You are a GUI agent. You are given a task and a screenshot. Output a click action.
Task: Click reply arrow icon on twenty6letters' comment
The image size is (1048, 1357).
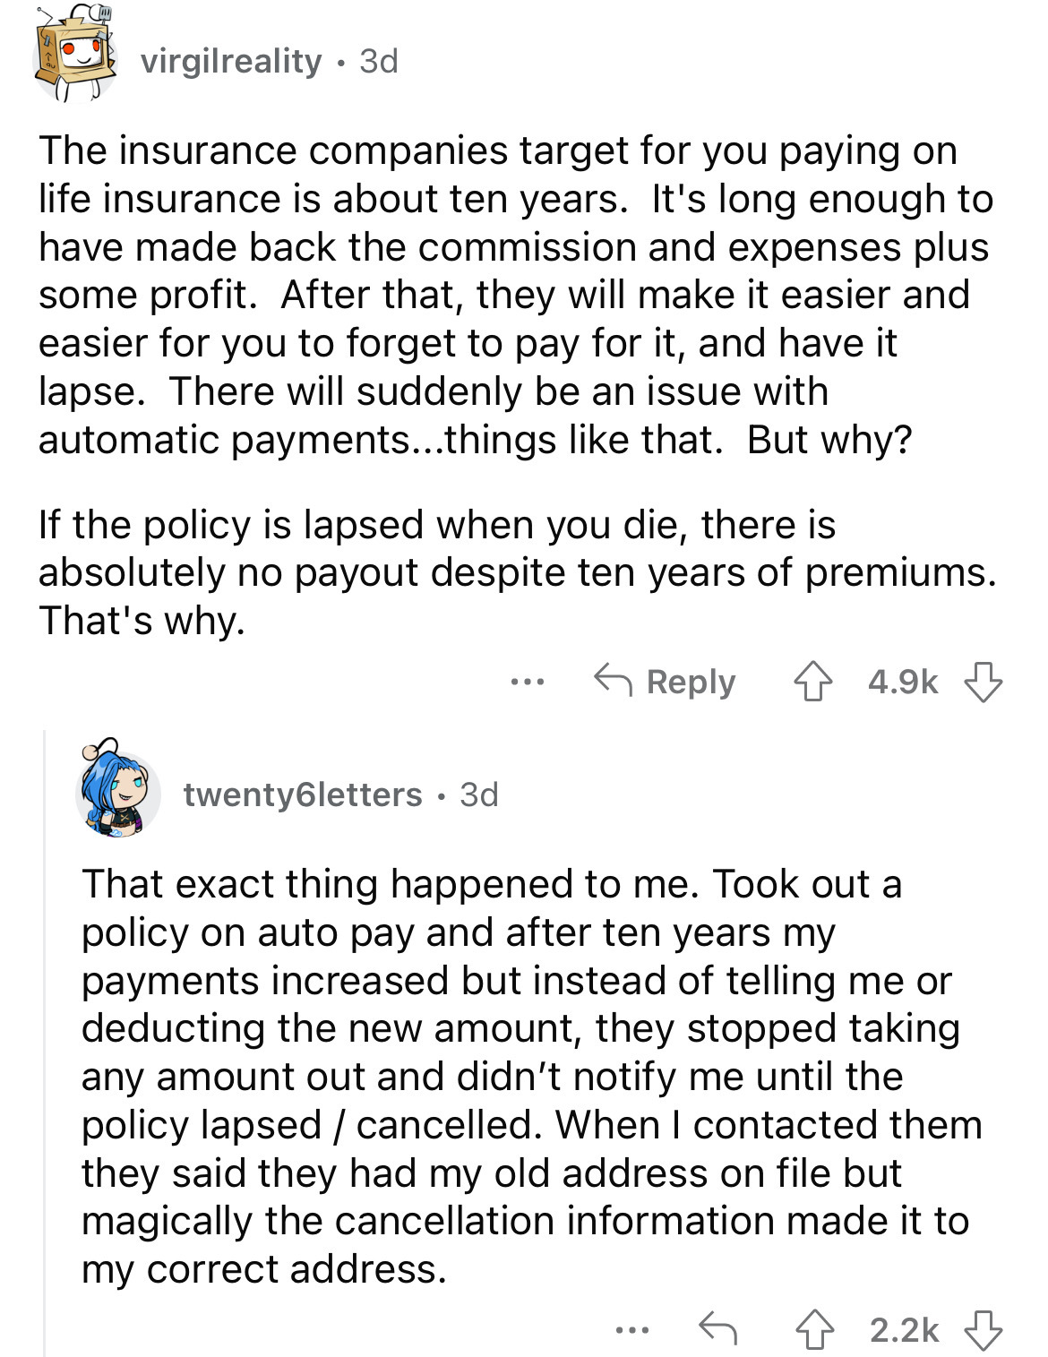pos(717,1329)
